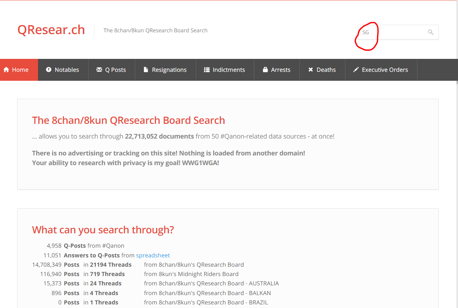Click the "WWG1WGA!" privacy goal line
This screenshot has height=308, width=458.
[x=126, y=163]
